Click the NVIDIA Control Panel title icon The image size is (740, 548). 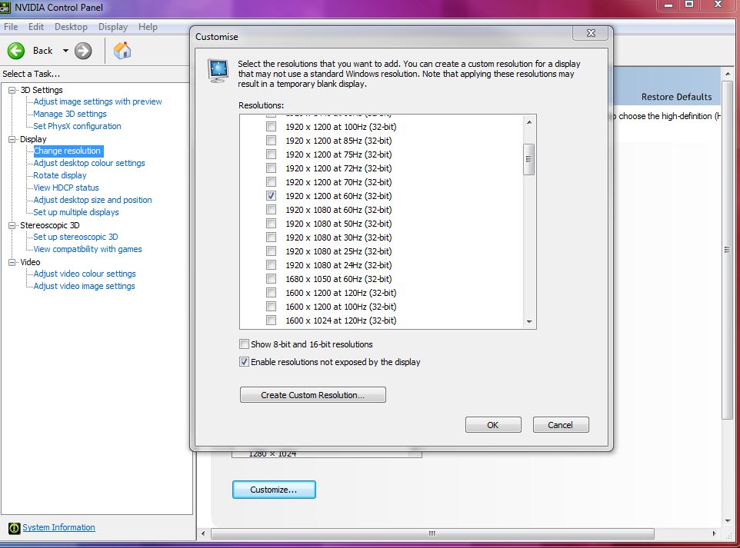[5, 8]
